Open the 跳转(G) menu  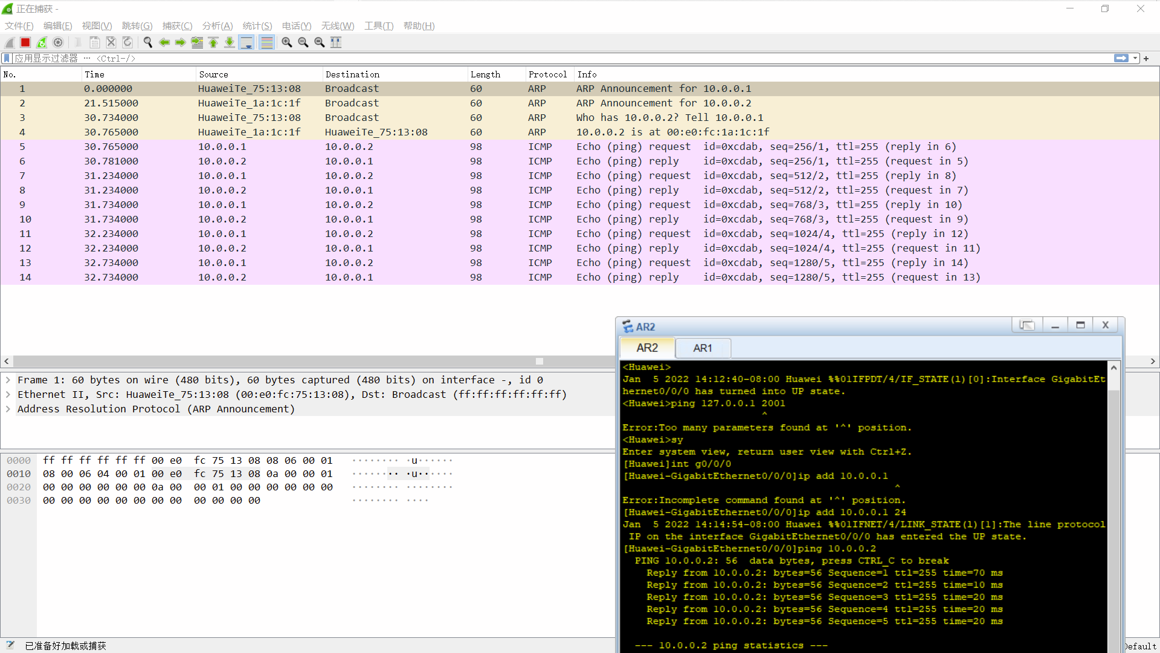tap(137, 26)
